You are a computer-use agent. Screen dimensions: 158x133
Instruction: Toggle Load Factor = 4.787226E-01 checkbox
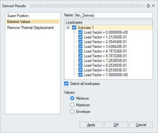pyautogui.click(x=80, y=51)
